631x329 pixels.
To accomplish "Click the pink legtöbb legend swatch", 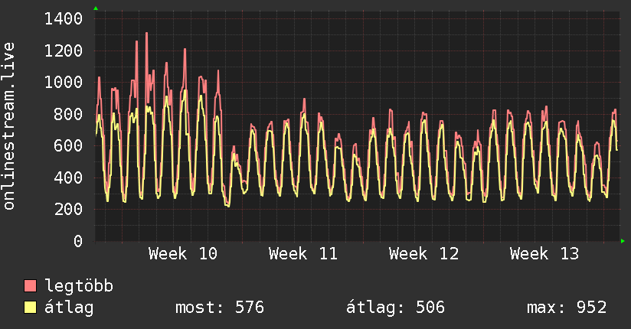I will tap(30, 285).
